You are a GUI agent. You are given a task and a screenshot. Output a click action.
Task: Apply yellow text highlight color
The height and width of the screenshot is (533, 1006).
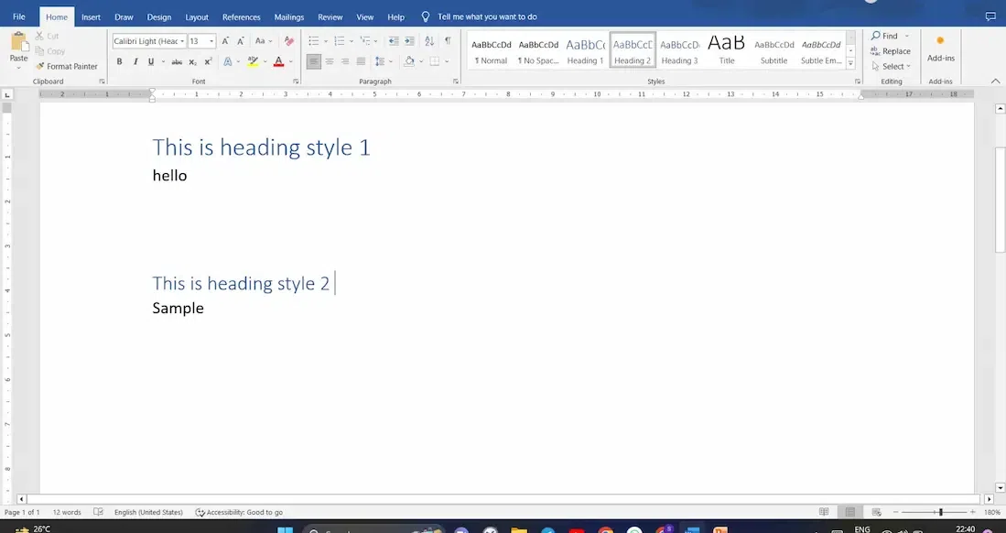[x=253, y=61]
